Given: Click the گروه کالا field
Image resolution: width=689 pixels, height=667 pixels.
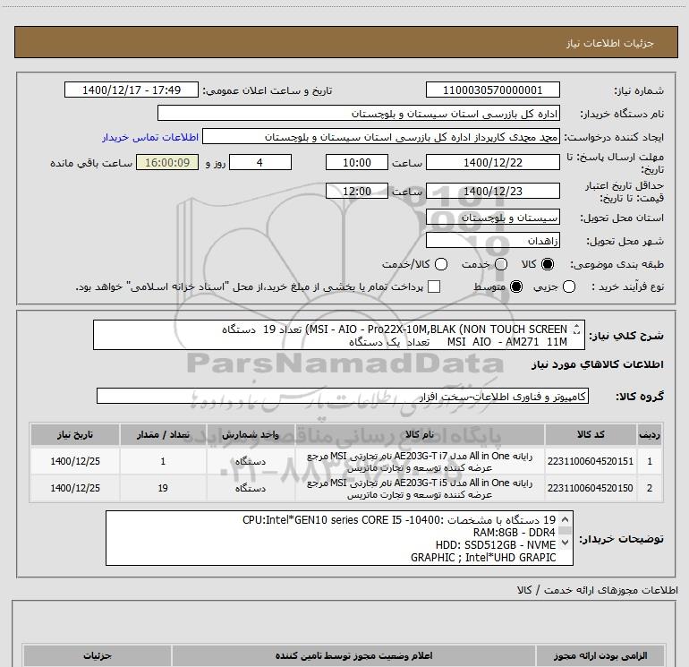Looking at the screenshot, I should pyautogui.click(x=343, y=396).
